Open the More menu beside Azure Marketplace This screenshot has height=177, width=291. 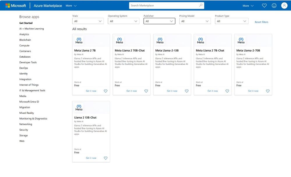pyautogui.click(x=71, y=6)
